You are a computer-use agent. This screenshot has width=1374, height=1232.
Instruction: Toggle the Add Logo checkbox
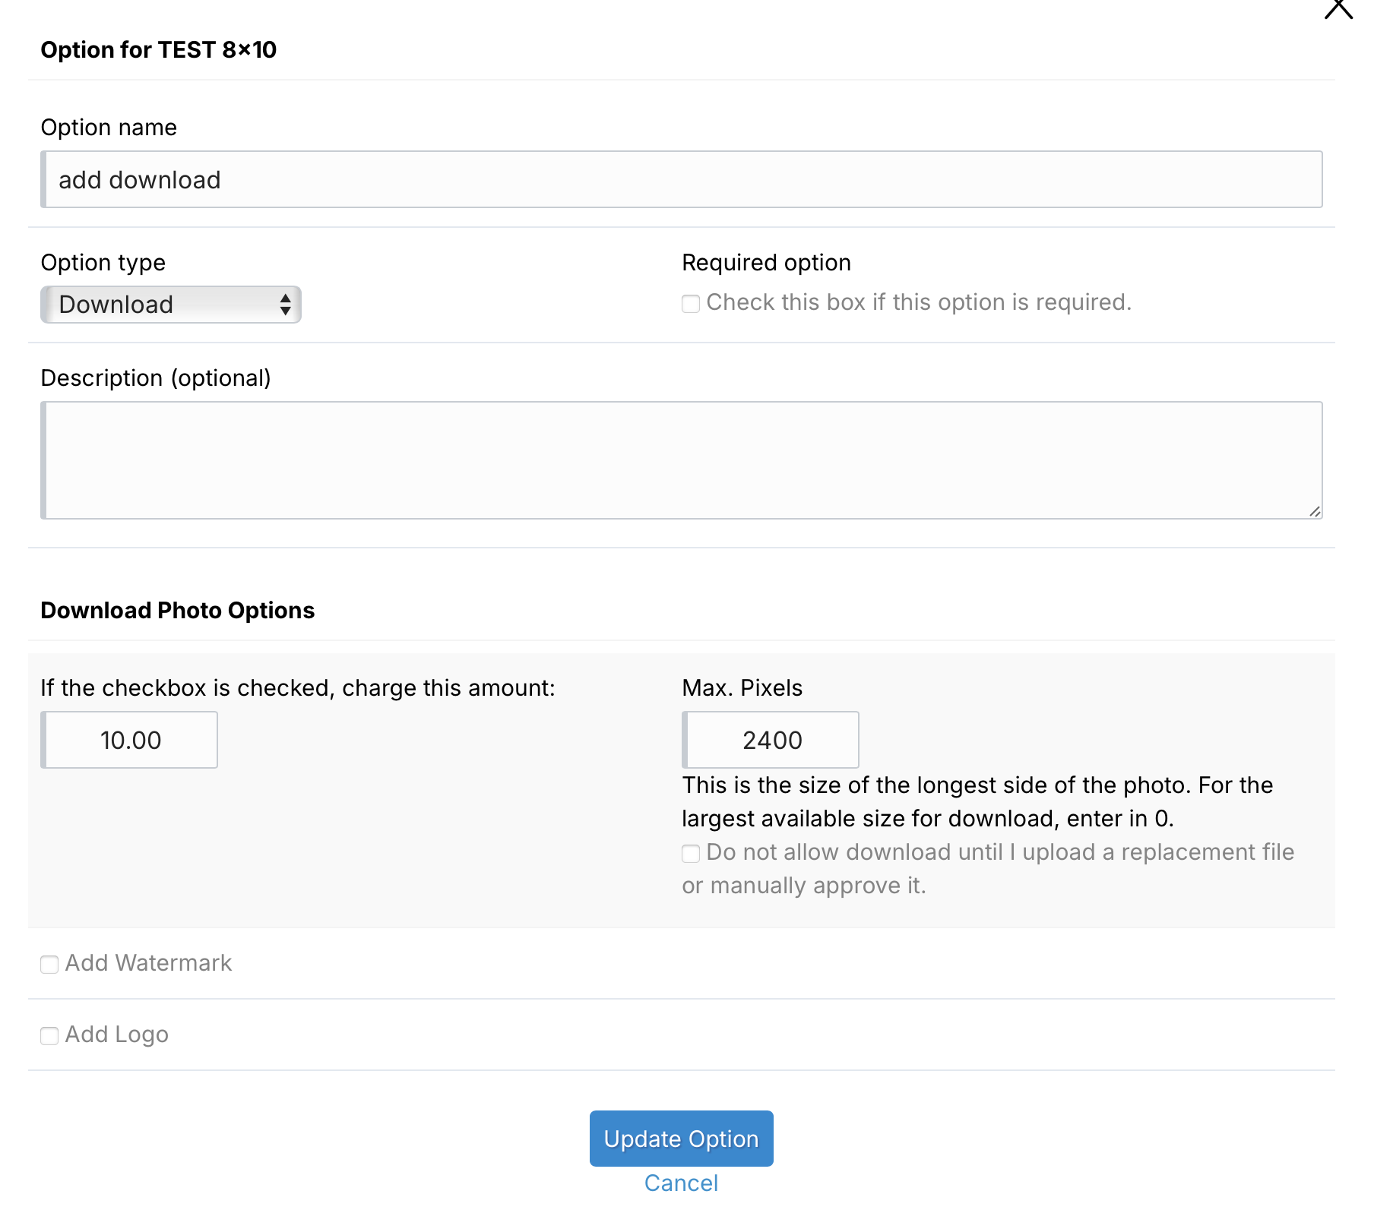pos(49,1036)
